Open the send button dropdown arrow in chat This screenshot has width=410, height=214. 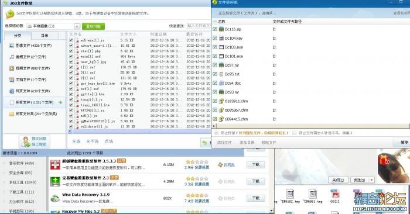tap(371, 180)
